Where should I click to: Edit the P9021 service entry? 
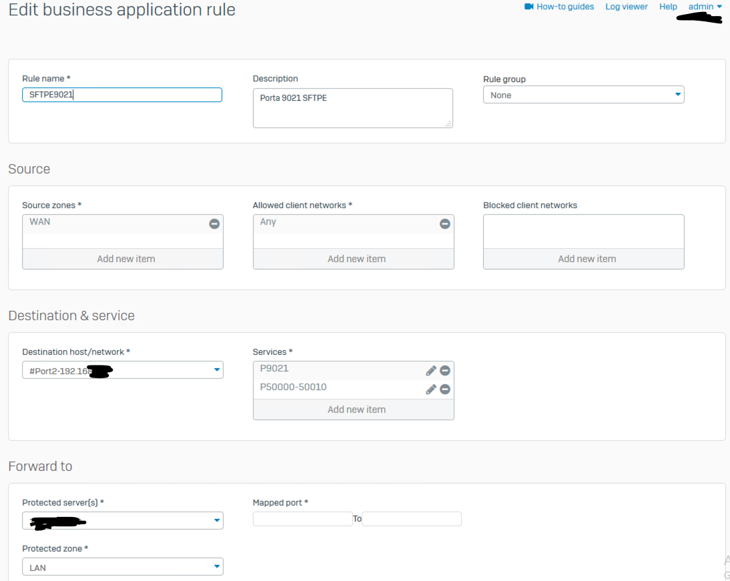(x=431, y=371)
